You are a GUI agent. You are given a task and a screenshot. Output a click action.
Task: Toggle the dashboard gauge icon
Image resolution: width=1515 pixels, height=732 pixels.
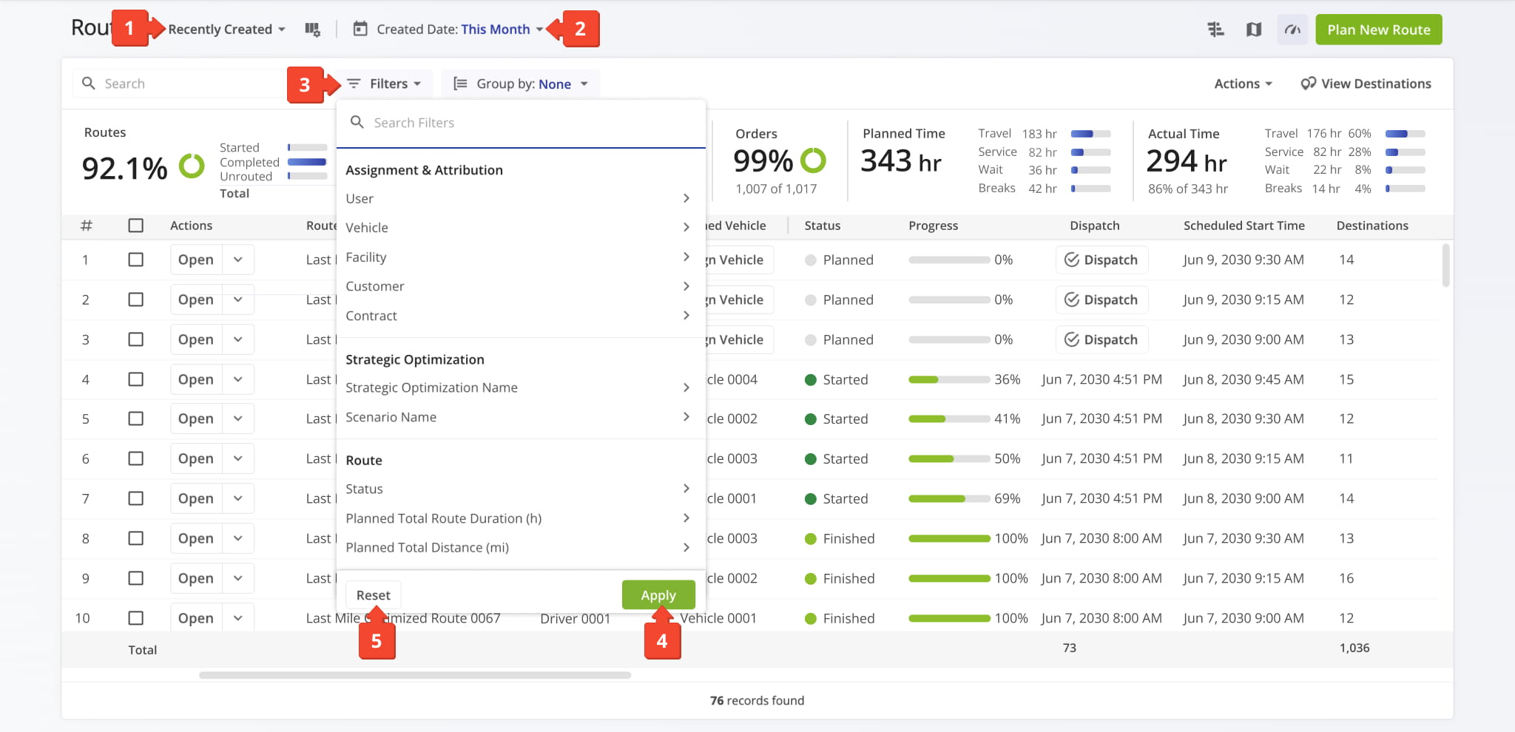[x=1292, y=30]
